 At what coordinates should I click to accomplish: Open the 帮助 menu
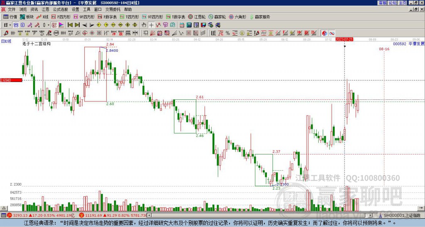128,10
